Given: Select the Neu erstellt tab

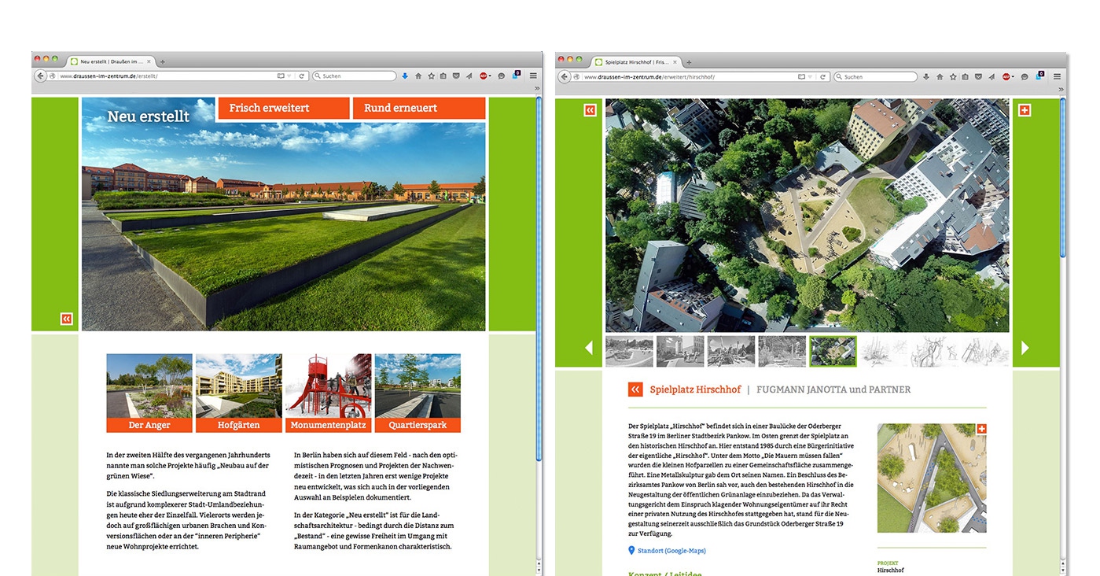Looking at the screenshot, I should tap(149, 116).
